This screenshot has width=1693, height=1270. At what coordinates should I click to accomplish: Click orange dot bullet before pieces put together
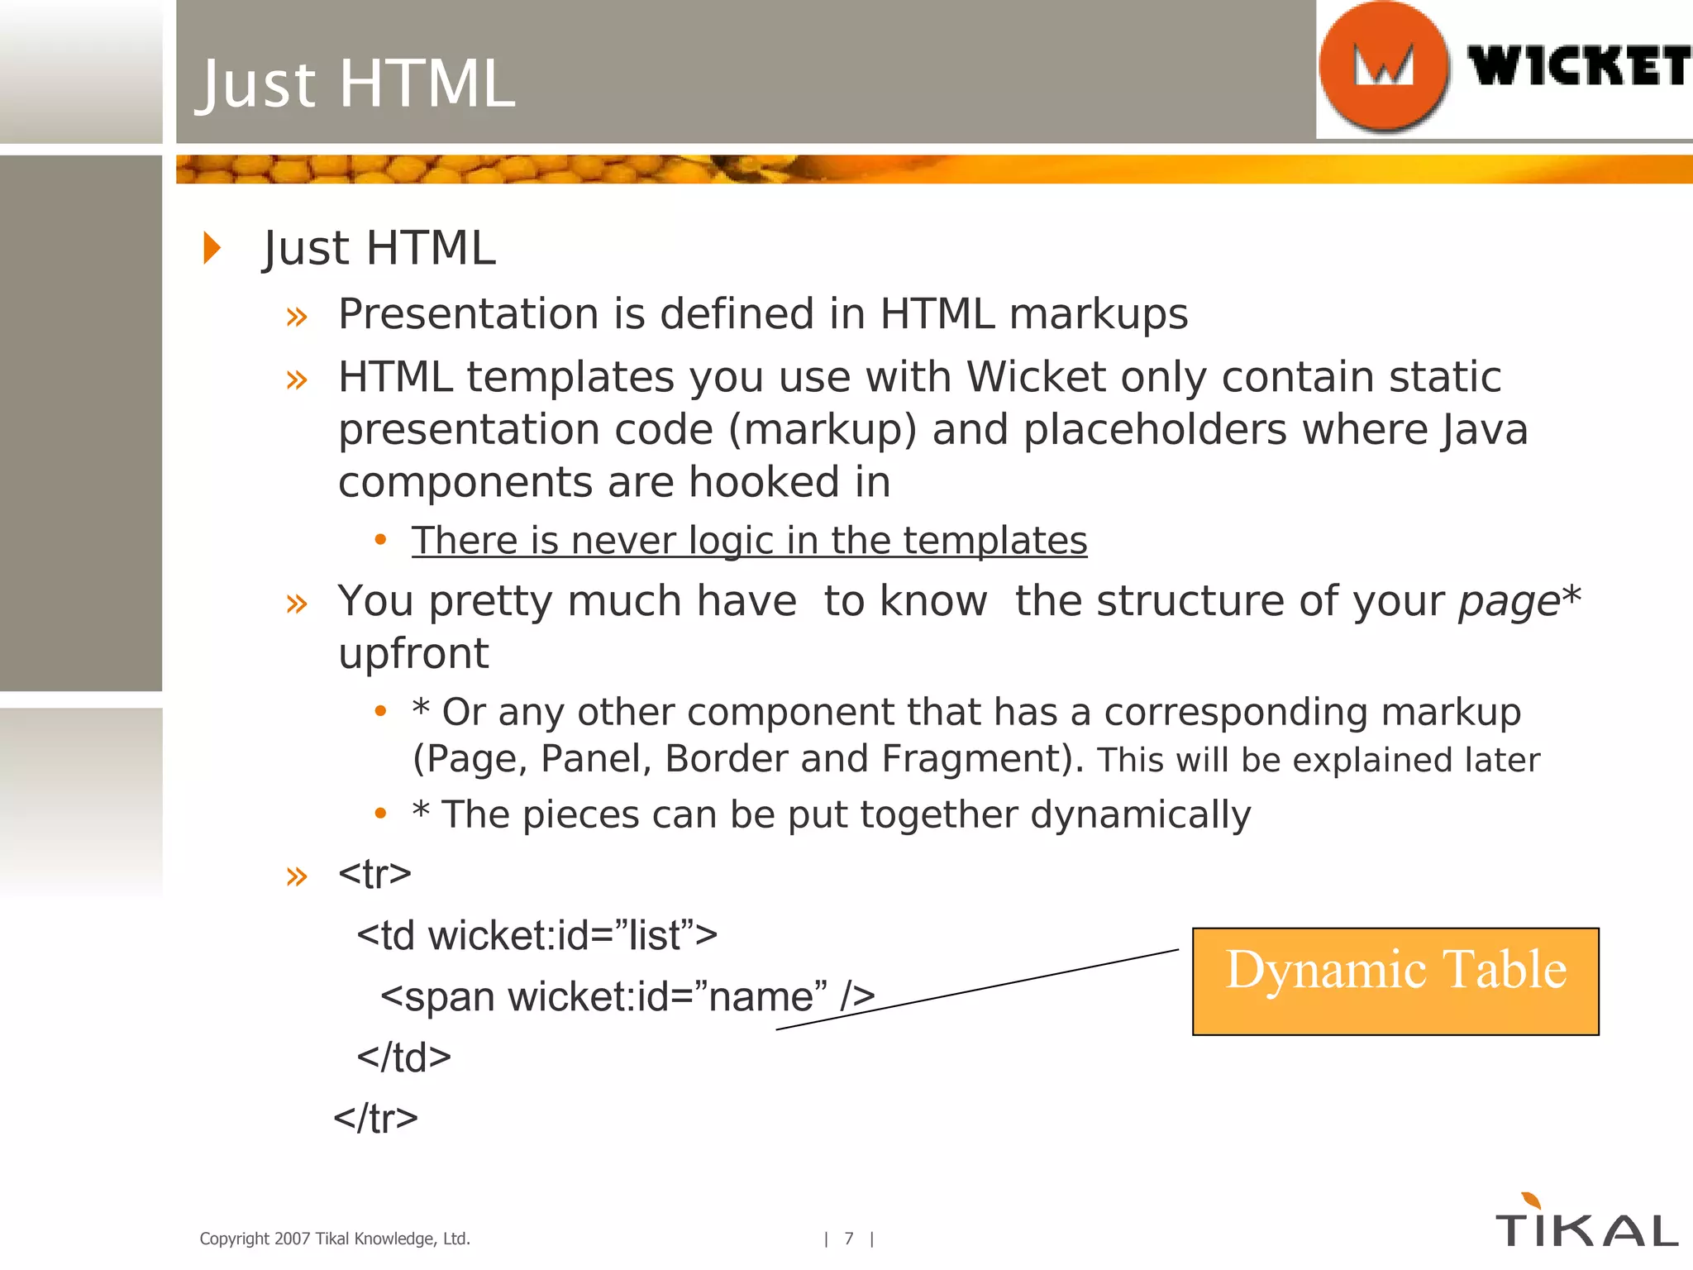(x=380, y=814)
